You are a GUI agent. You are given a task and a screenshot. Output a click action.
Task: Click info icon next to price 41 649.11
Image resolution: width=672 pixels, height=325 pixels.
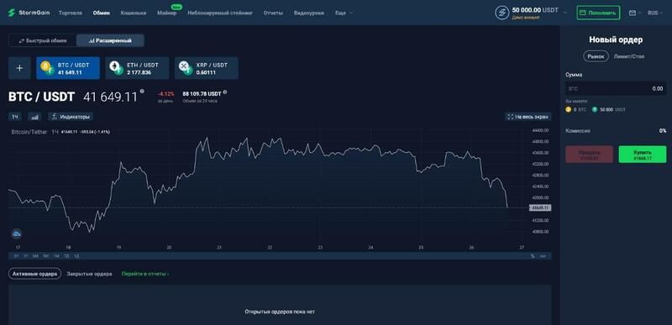[142, 92]
